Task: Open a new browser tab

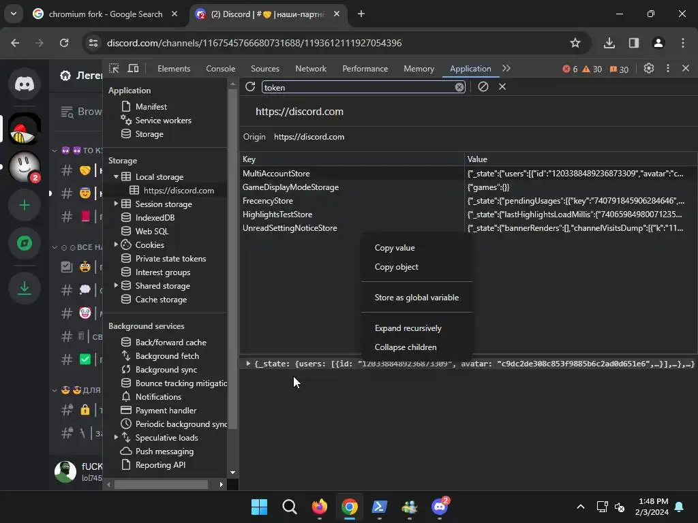Action: tap(361, 14)
